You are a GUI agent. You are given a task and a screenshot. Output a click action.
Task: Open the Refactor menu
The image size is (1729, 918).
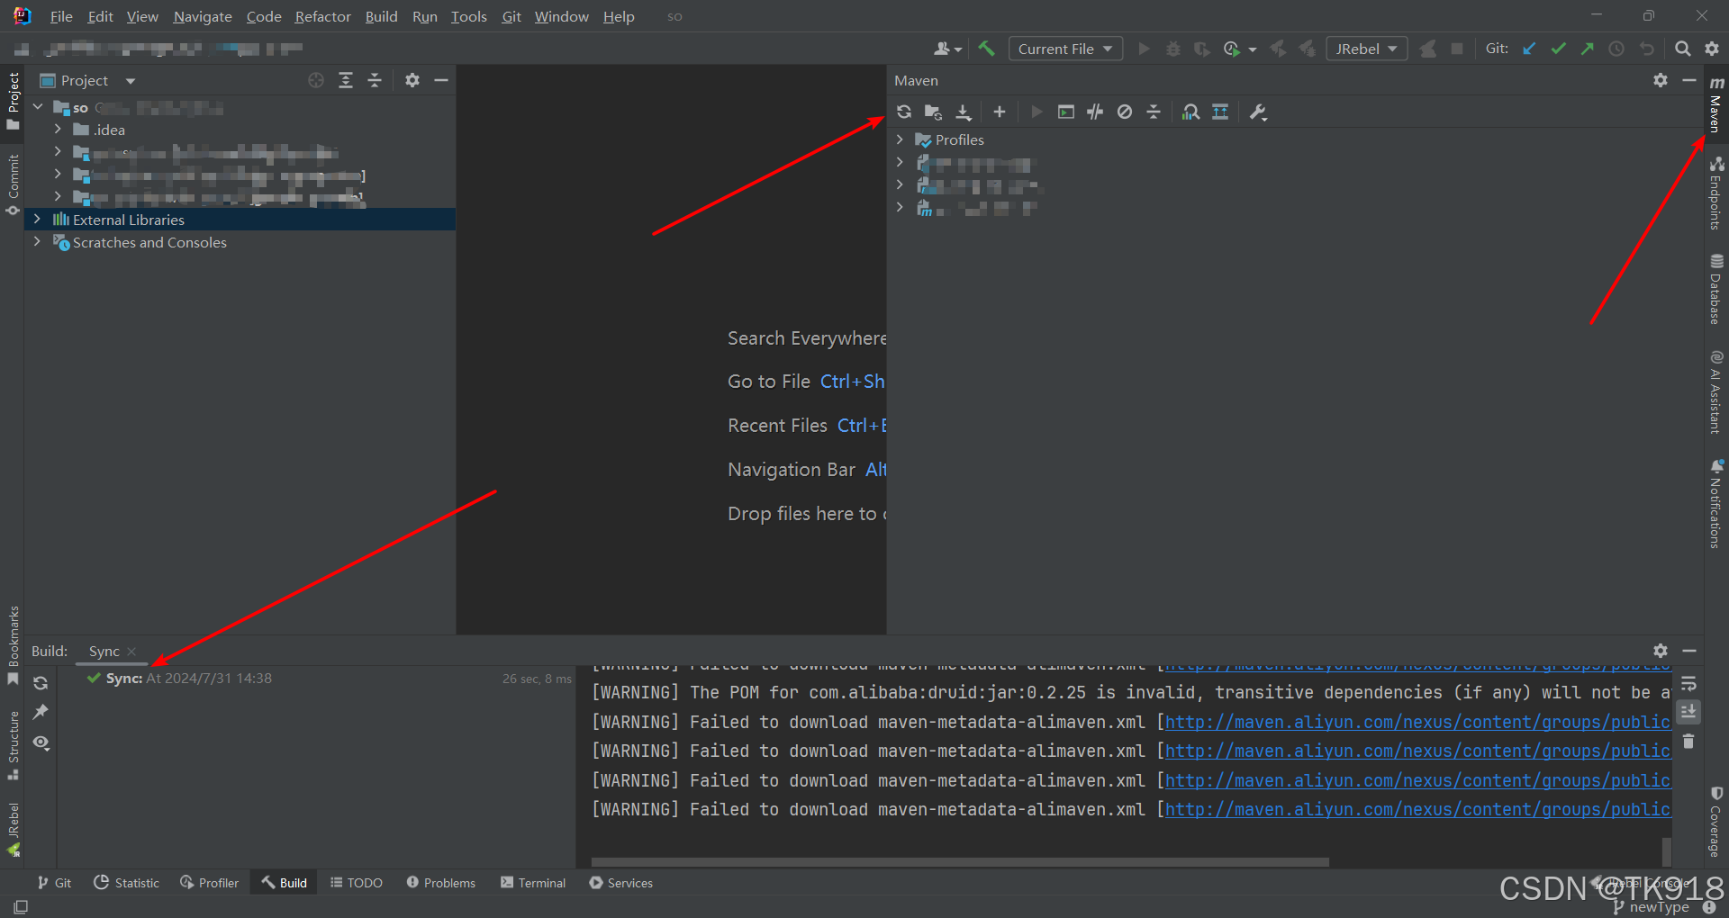(322, 16)
